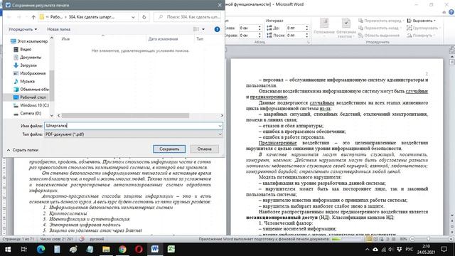Screen dimensions: 455x256
Task: Click Переместить вперед in the Word ribbon
Action: [x=380, y=21]
